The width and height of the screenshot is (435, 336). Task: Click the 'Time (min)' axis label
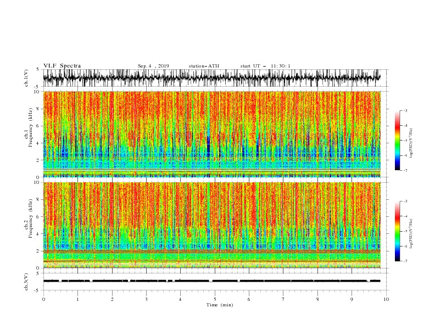(x=220, y=305)
